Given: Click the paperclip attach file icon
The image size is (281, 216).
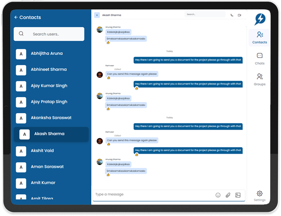Looking at the screenshot, I should tap(228, 195).
